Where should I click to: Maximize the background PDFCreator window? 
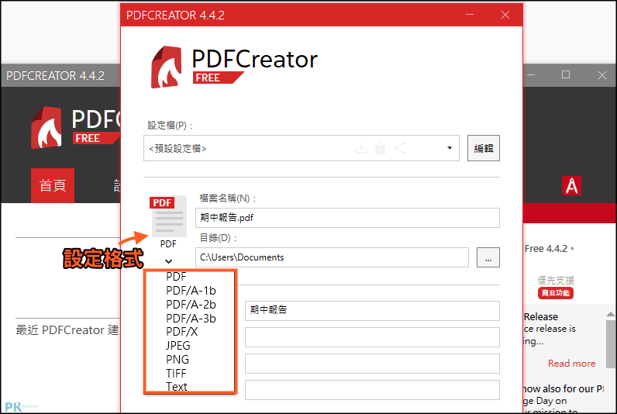566,74
